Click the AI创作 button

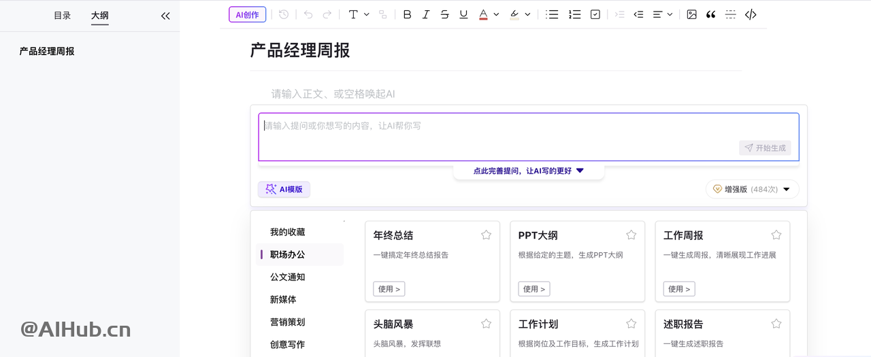(247, 14)
